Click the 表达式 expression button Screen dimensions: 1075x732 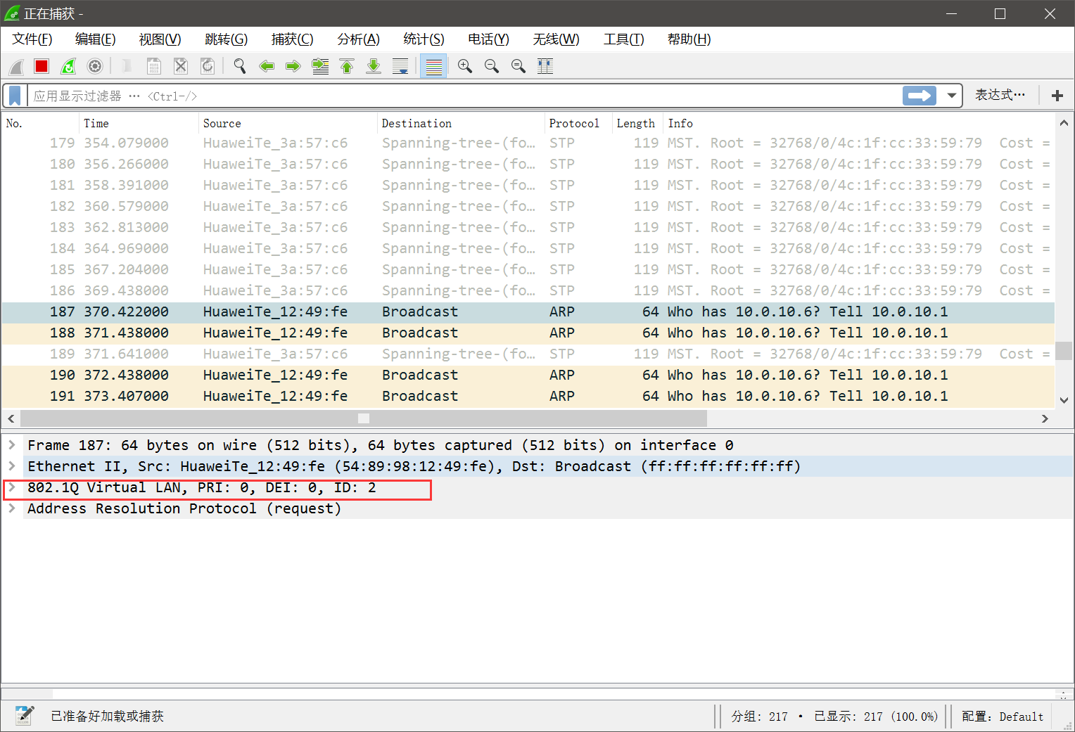tap(1000, 95)
